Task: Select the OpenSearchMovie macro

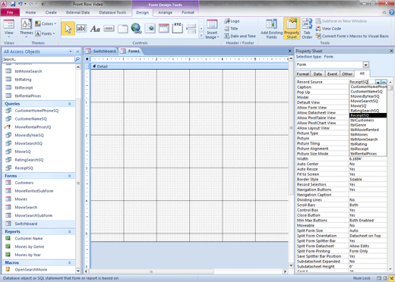Action: [31, 270]
